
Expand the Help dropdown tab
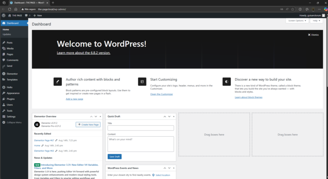tap(316, 20)
